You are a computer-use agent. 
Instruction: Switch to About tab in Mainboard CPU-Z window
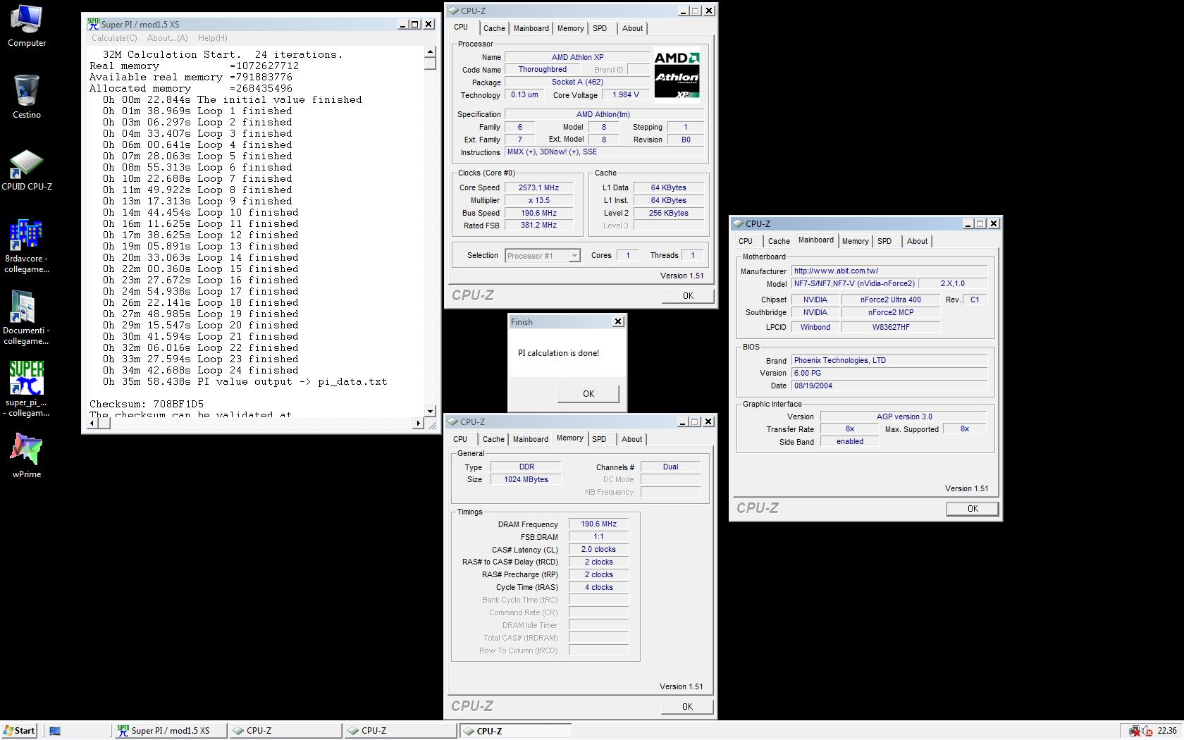pyautogui.click(x=917, y=241)
